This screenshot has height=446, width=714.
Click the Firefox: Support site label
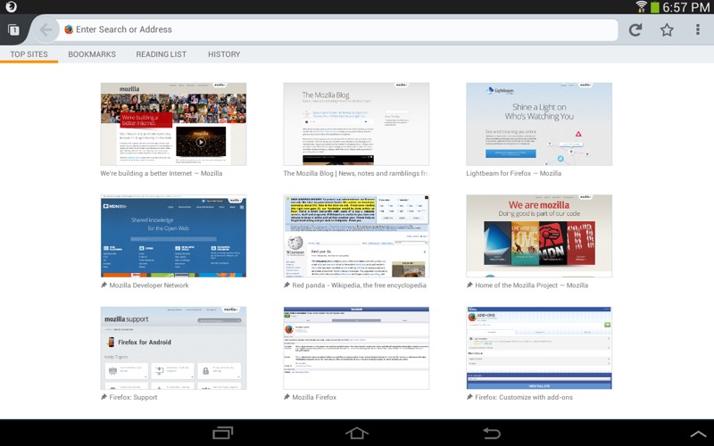(133, 397)
